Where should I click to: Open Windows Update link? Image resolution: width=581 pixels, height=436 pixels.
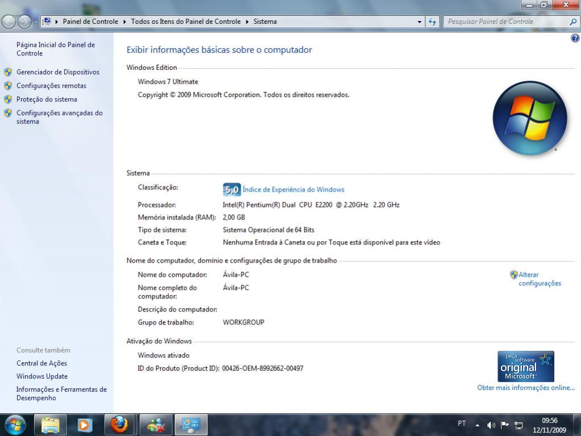tap(42, 376)
